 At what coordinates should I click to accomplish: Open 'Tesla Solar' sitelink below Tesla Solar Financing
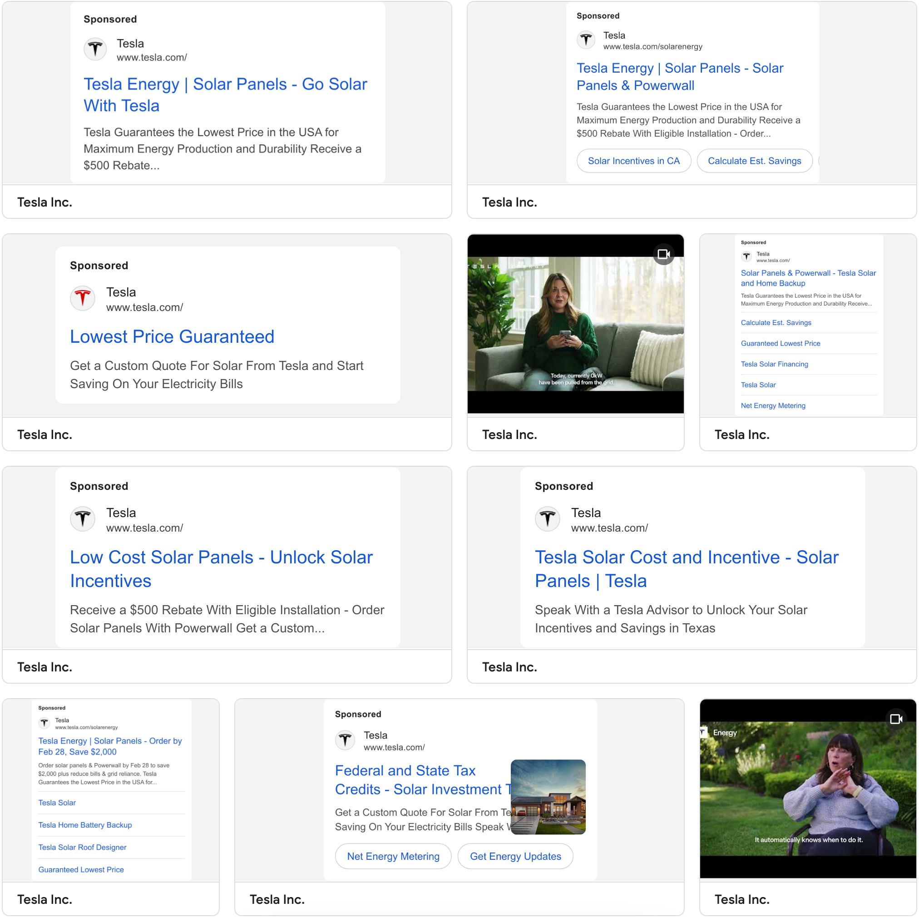[x=758, y=385]
